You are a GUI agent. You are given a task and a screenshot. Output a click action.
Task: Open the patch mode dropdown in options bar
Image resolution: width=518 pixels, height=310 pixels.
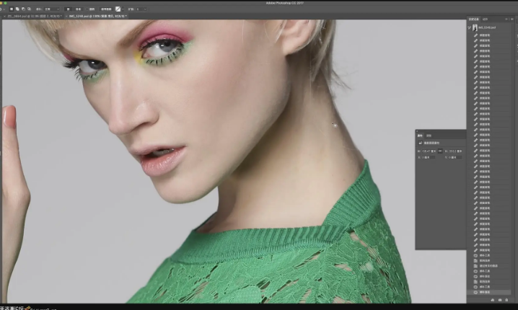51,9
